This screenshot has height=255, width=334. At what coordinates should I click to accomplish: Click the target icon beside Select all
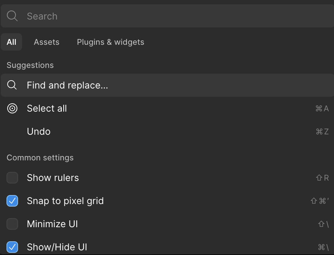(x=12, y=108)
